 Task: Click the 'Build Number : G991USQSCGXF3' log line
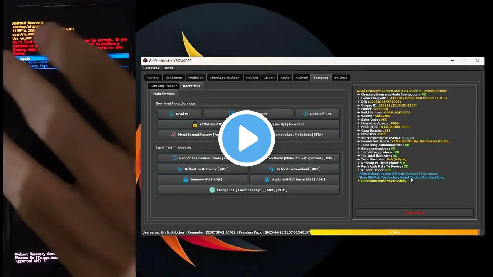click(384, 113)
